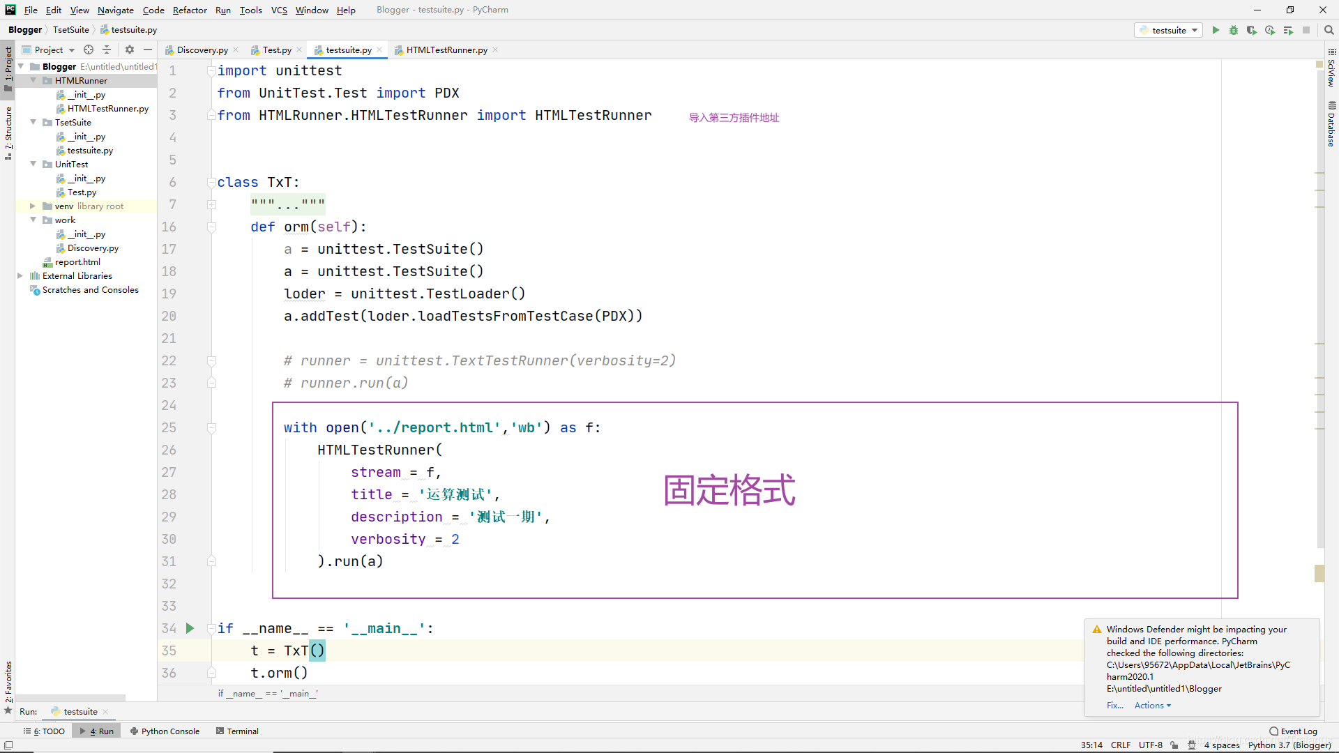Open the Refactor menu
1339x753 pixels.
[190, 10]
